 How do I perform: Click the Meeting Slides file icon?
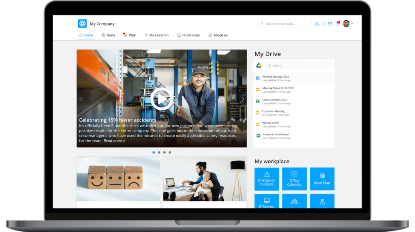[257, 89]
